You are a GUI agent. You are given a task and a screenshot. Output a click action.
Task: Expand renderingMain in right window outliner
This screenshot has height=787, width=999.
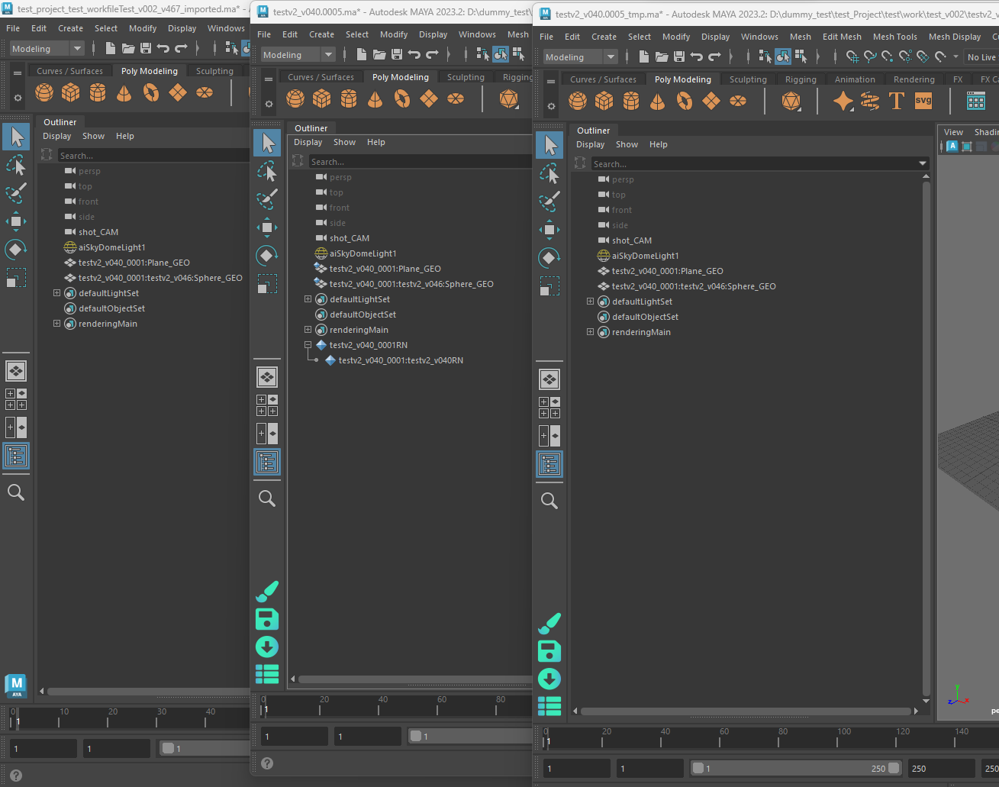click(590, 332)
